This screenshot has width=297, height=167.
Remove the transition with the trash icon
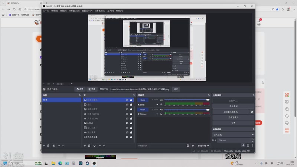[x=248, y=145]
